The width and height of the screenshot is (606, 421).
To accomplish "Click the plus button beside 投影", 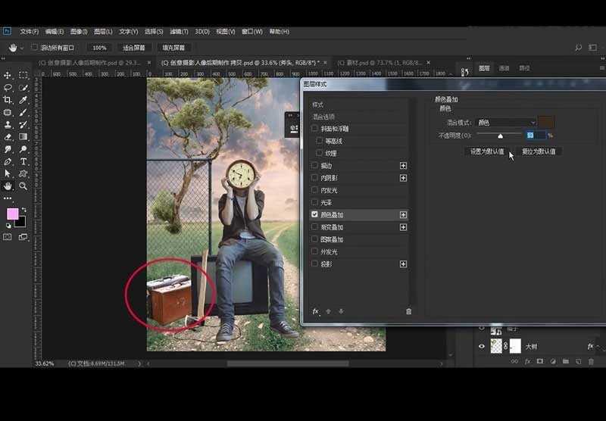I will (404, 264).
